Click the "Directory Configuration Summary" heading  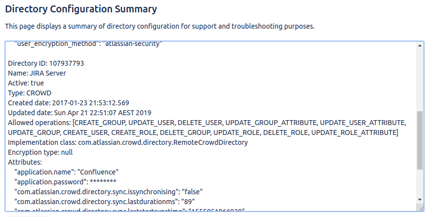[x=81, y=9]
